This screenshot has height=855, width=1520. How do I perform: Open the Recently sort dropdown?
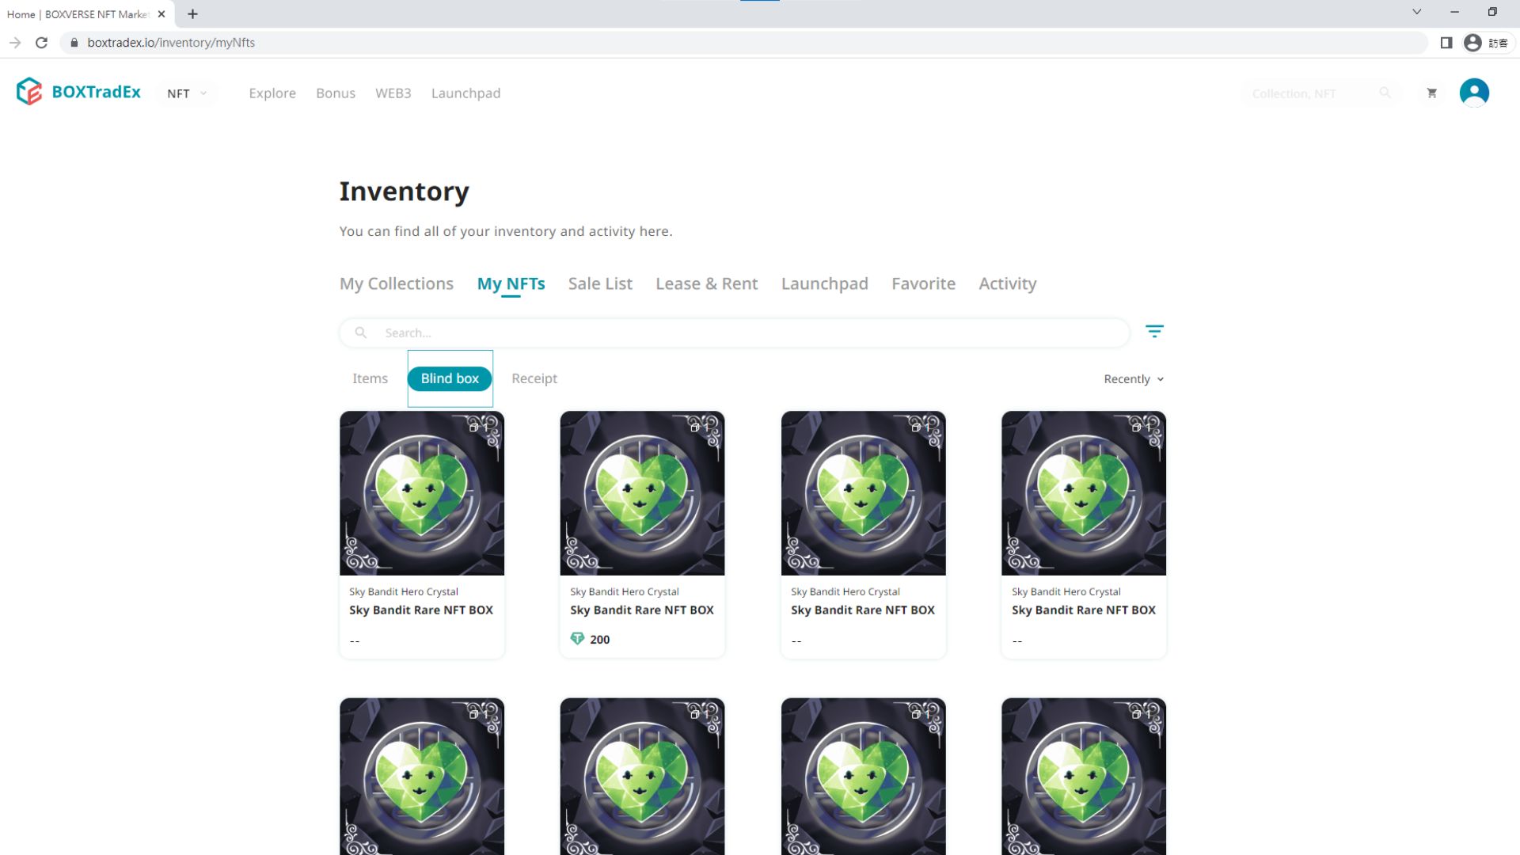tap(1133, 379)
